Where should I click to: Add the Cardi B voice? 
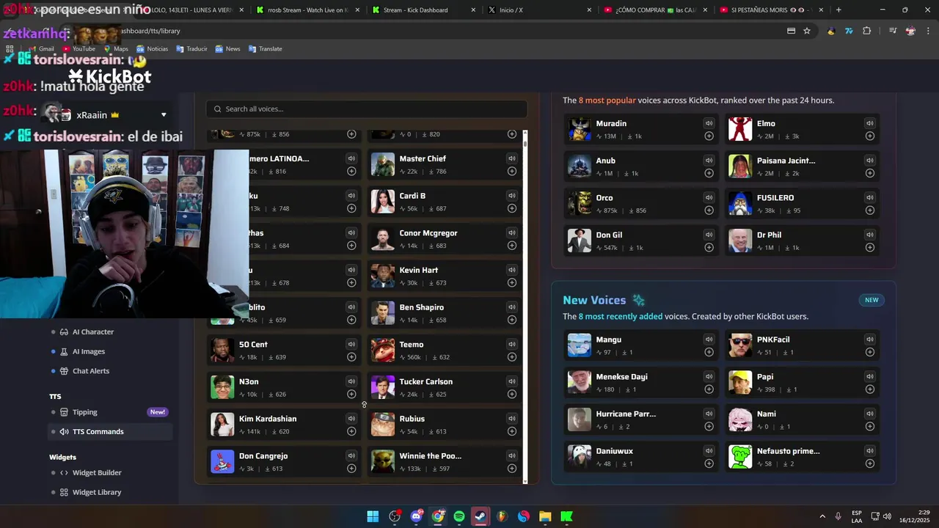[511, 208]
